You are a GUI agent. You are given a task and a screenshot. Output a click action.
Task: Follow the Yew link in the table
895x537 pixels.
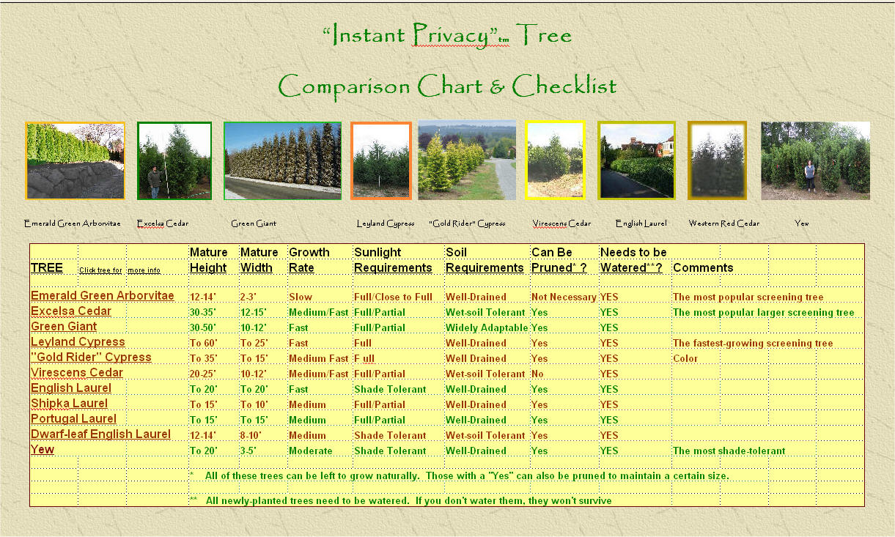(x=43, y=450)
